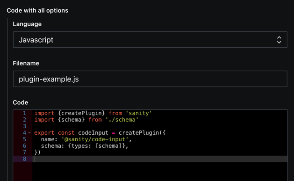
Task: Click the word "export" on line 4
Action: click(44, 133)
